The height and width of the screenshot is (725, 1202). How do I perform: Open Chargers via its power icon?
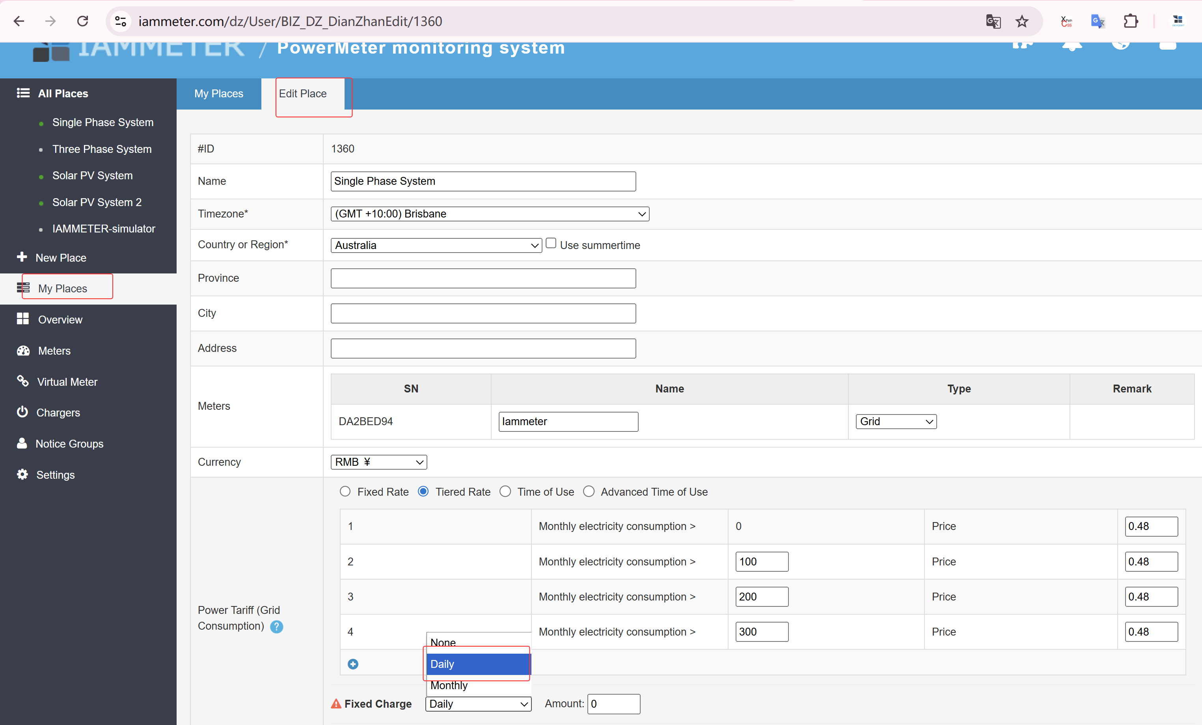[x=22, y=412]
